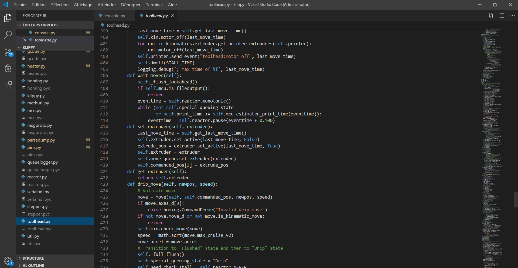Place cursor on 'def drip_move' definition line
This screenshot has height=268, width=518.
[172, 184]
